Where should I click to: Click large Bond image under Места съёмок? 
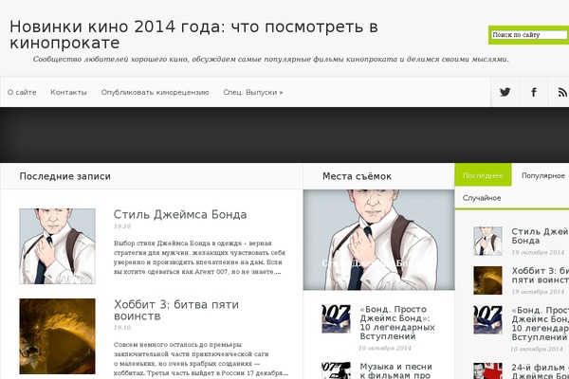click(378, 240)
